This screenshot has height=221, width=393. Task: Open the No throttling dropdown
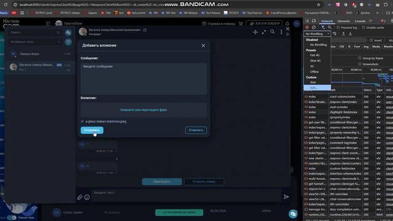317,34
